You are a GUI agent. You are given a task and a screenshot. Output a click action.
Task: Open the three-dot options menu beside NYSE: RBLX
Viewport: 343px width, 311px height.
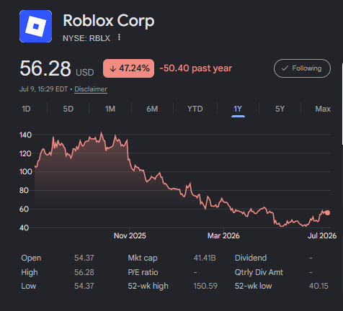(119, 37)
